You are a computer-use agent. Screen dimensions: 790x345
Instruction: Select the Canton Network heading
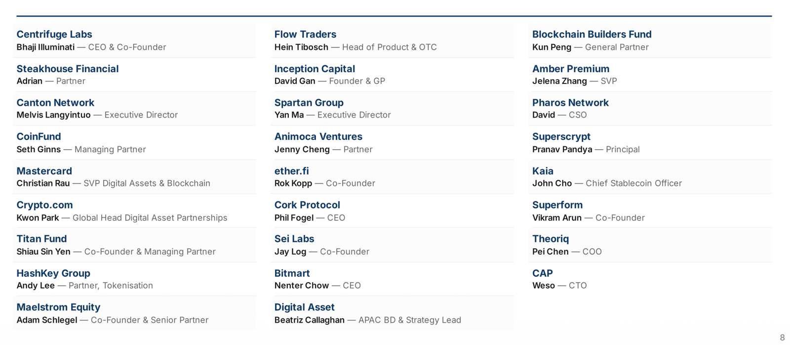point(55,103)
